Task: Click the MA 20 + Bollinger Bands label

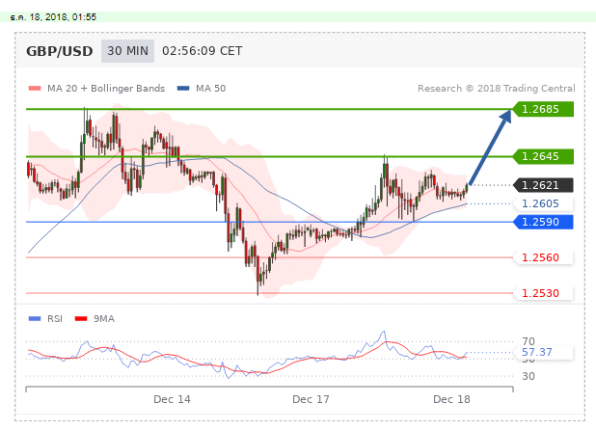Action: point(106,89)
